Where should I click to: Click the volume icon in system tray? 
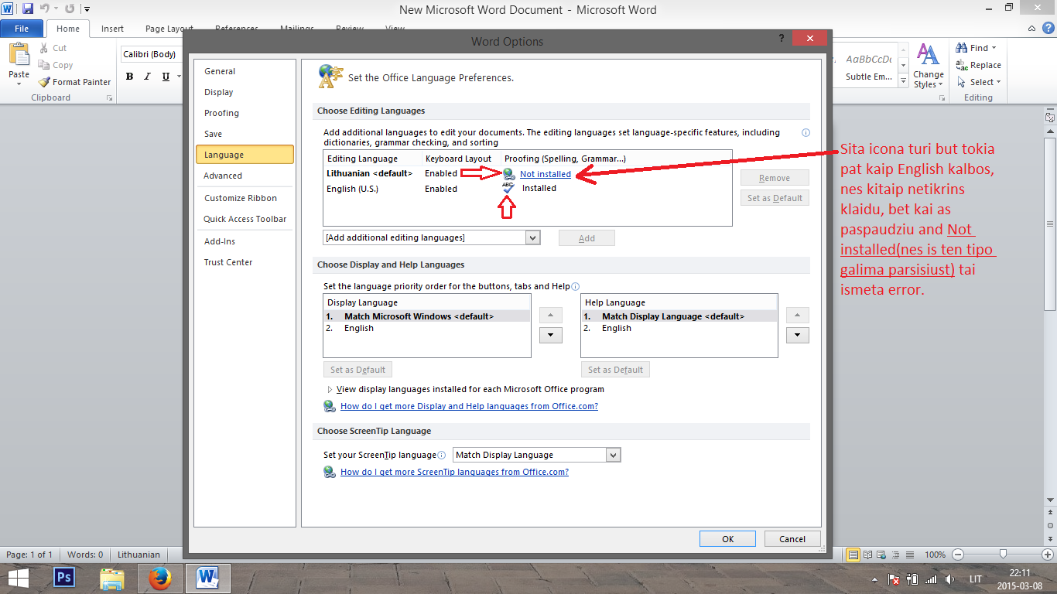tap(948, 579)
